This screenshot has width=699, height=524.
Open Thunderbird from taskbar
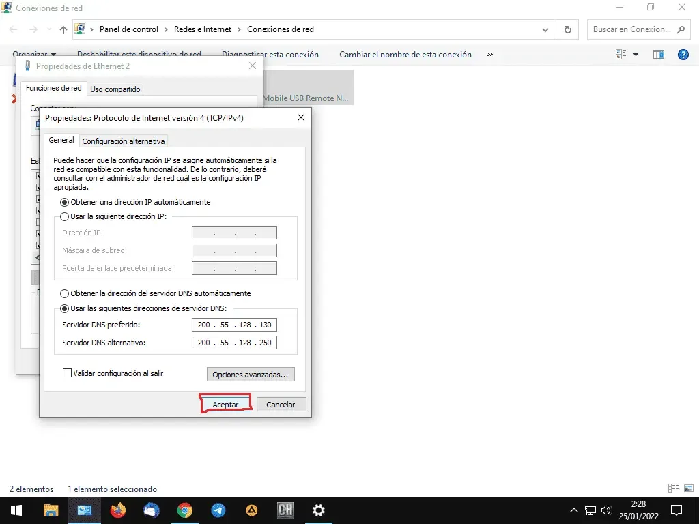pos(151,510)
